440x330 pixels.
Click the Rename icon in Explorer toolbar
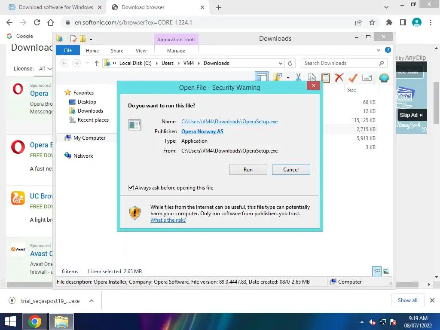click(x=367, y=78)
